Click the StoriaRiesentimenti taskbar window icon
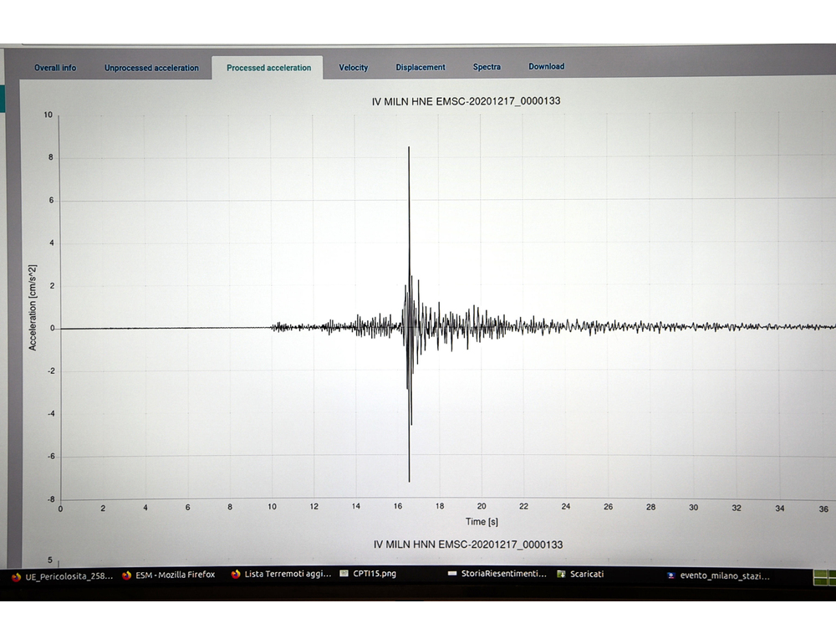 click(x=452, y=575)
